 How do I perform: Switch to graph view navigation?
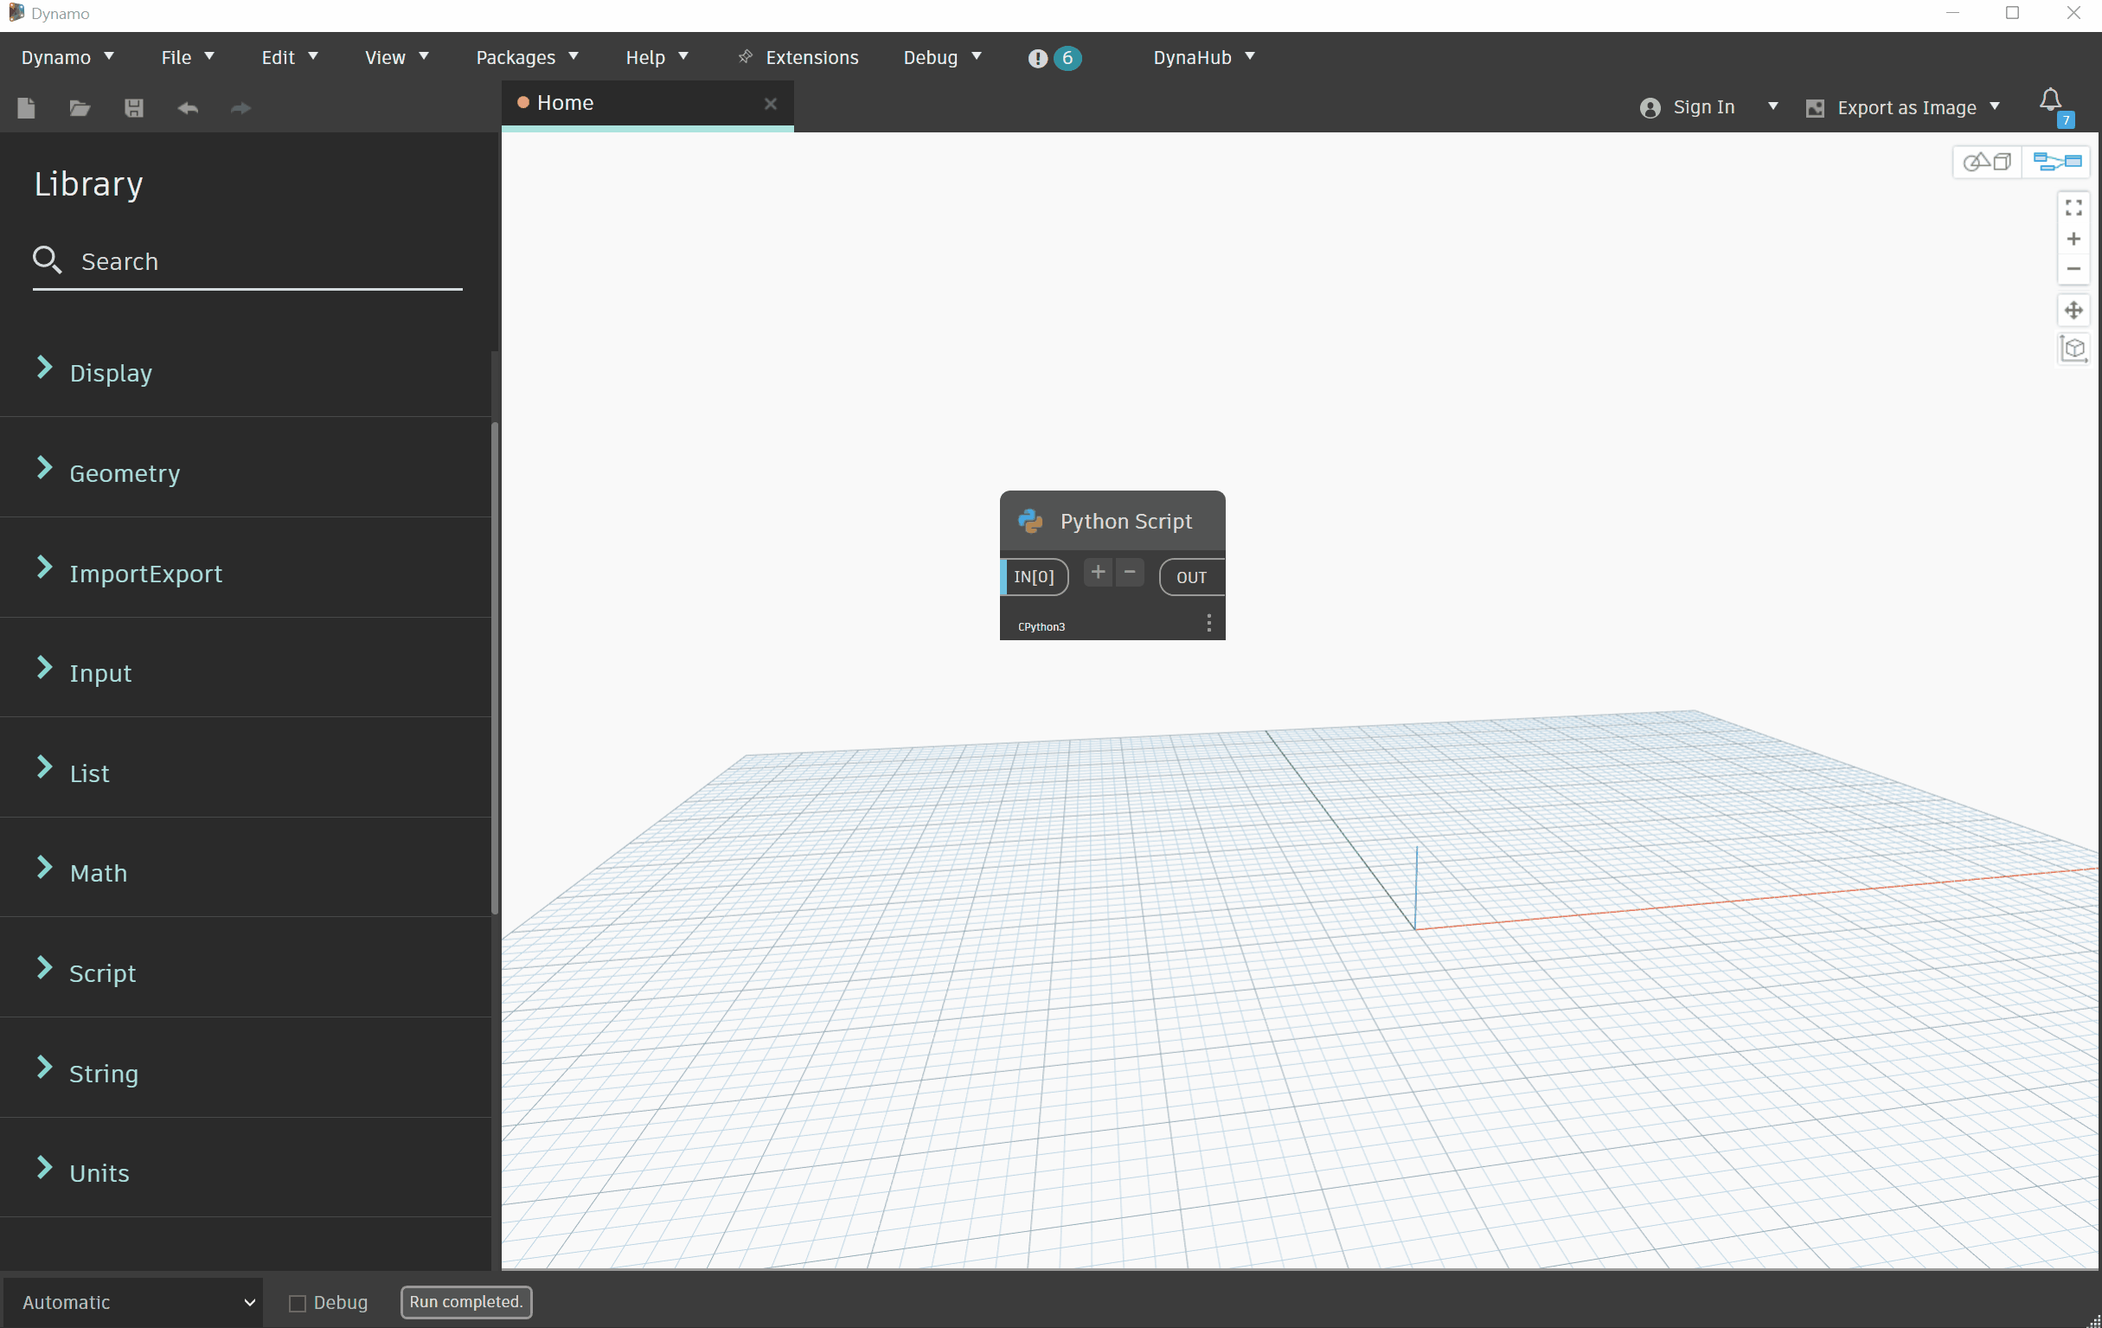pyautogui.click(x=2057, y=162)
